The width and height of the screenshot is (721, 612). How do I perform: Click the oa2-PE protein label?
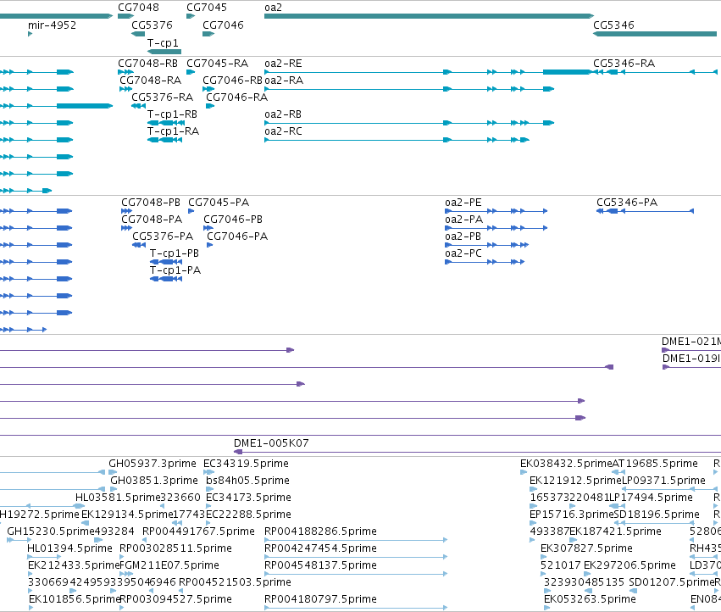pyautogui.click(x=463, y=203)
